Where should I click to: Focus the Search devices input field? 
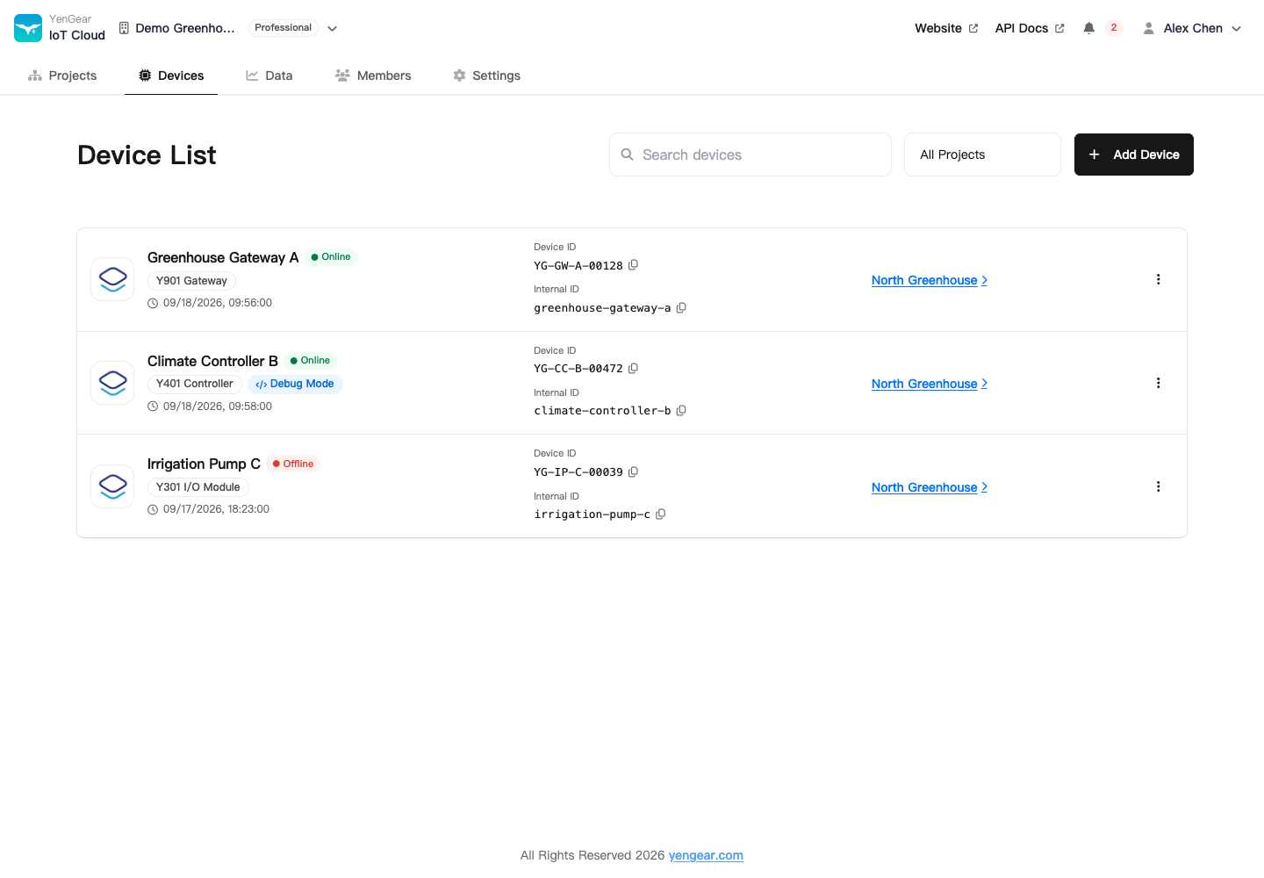[750, 155]
